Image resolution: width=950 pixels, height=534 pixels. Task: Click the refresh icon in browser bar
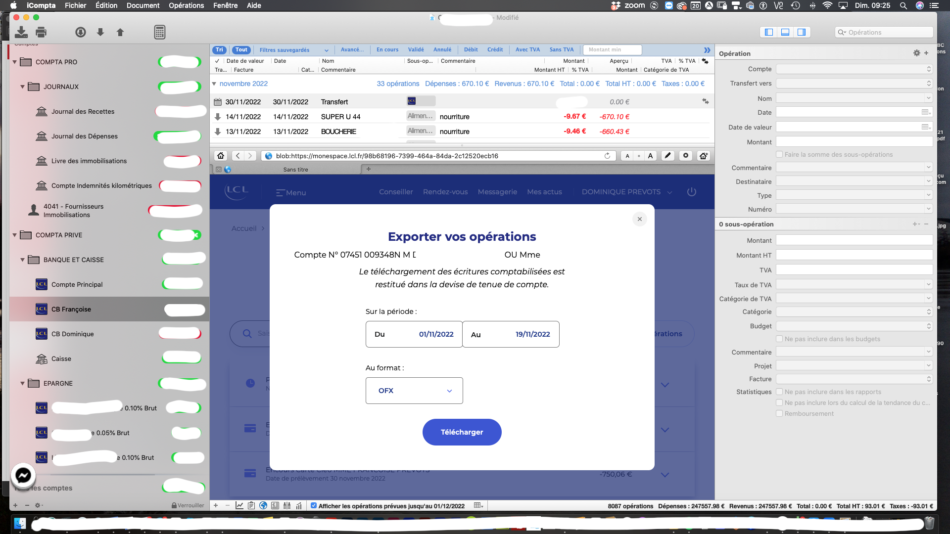click(607, 155)
